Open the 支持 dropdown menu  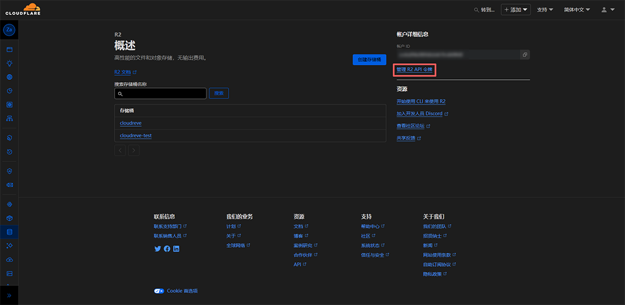coord(545,10)
